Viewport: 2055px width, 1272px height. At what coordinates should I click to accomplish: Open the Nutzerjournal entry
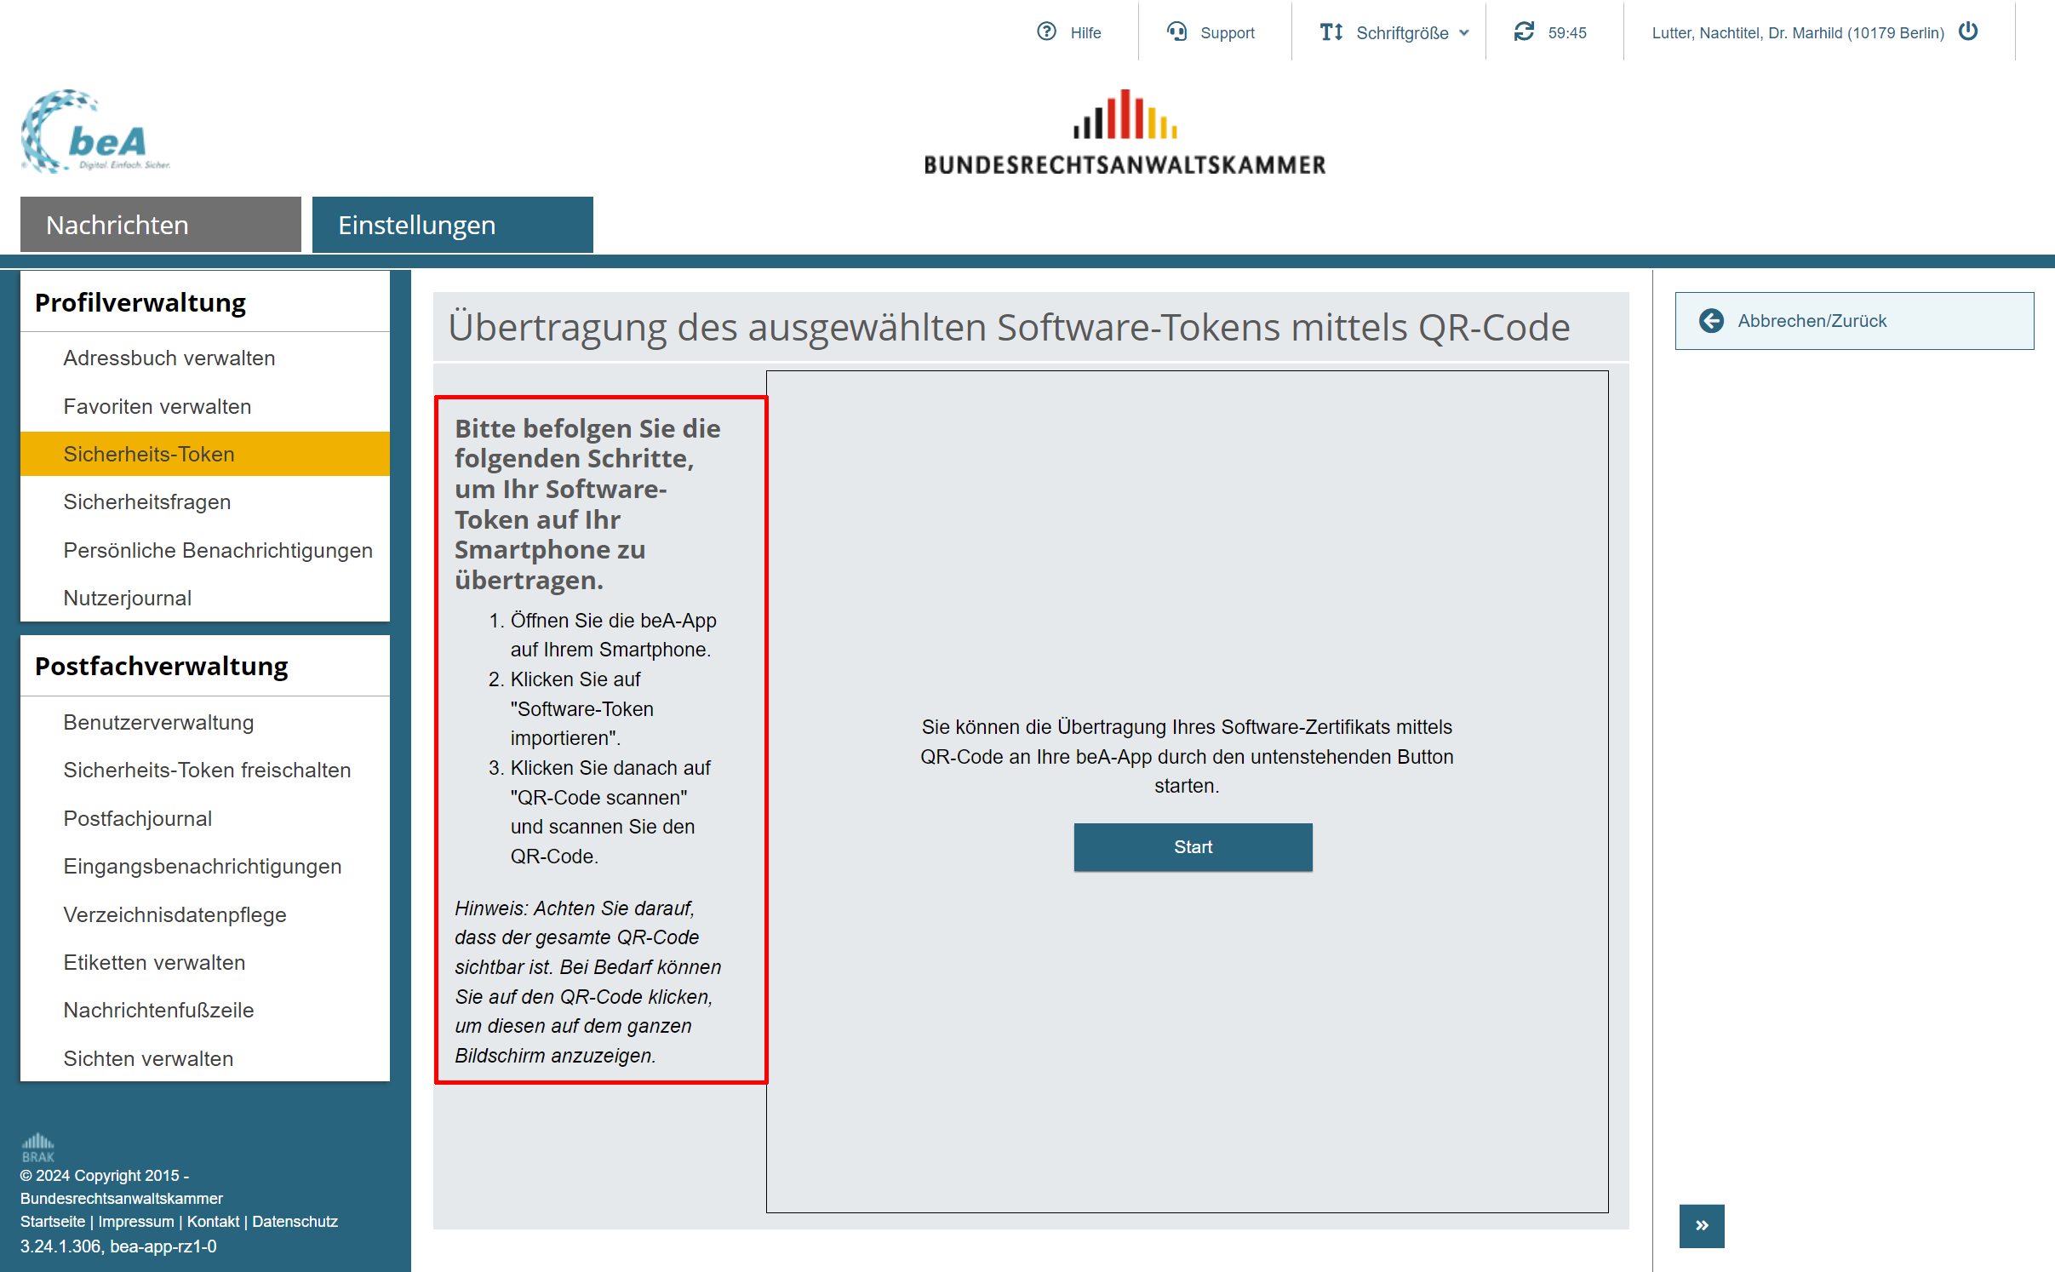(127, 598)
